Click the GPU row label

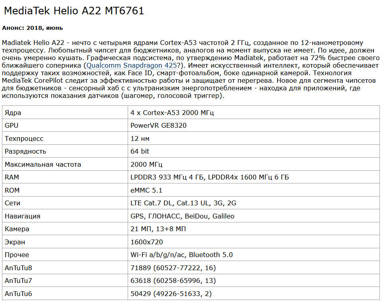[x=12, y=126]
